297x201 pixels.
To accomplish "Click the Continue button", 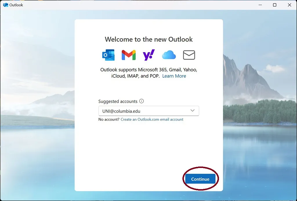I will (200, 179).
